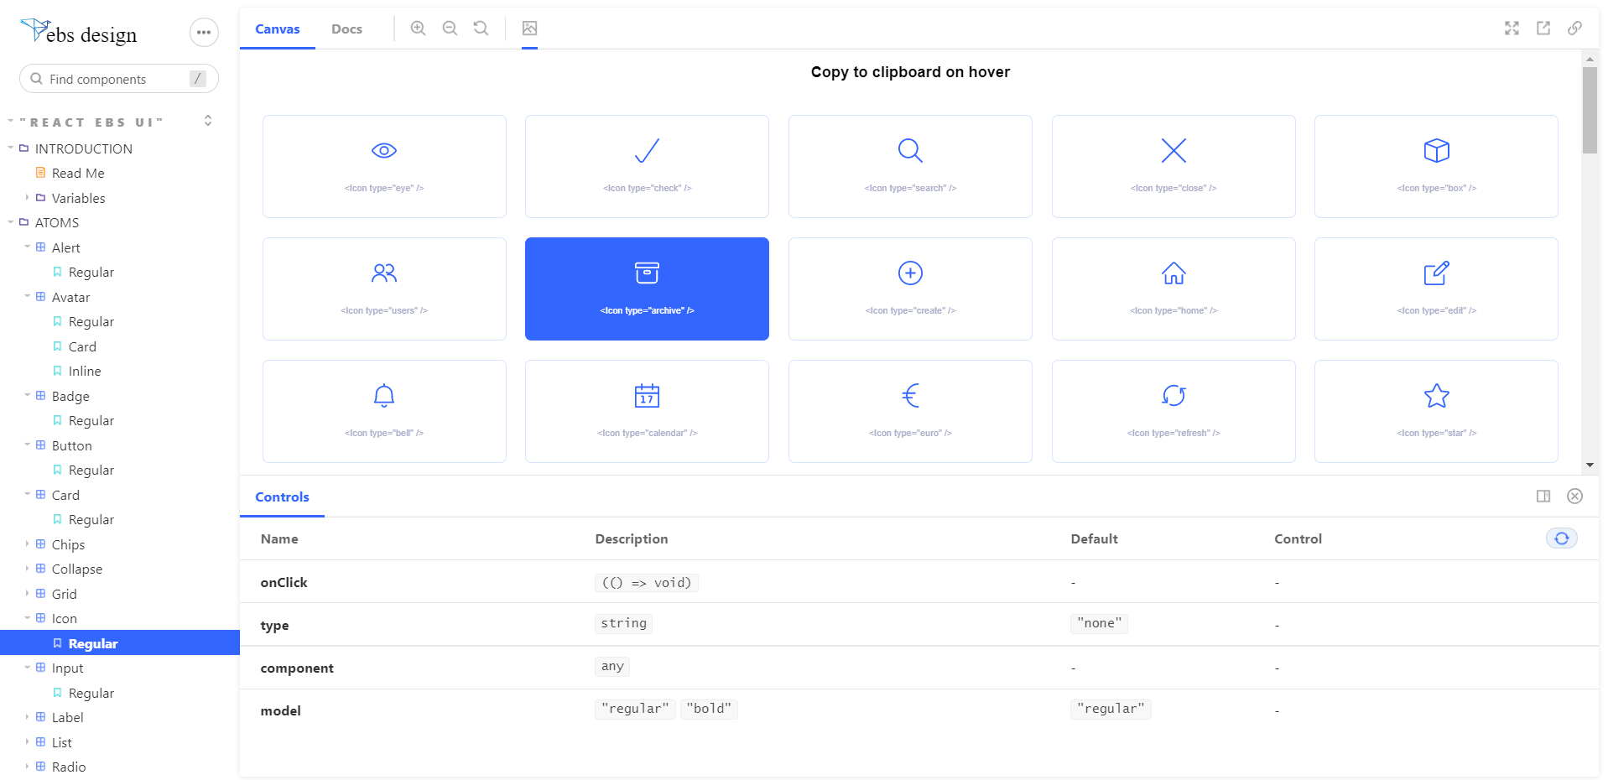The height and width of the screenshot is (780, 1608).
Task: Open the Read Me document
Action: [x=78, y=173]
